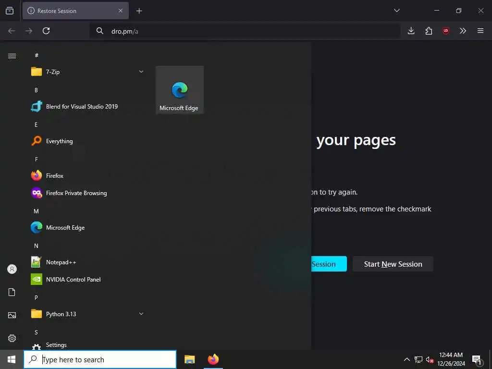Viewport: 492px width, 369px height.
Task: Open Pictures from Start sidebar
Action: [x=12, y=315]
